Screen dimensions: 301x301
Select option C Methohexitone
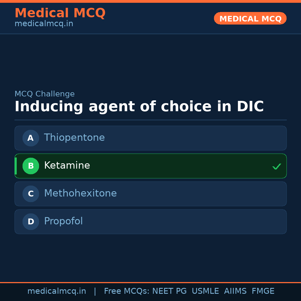coord(151,194)
